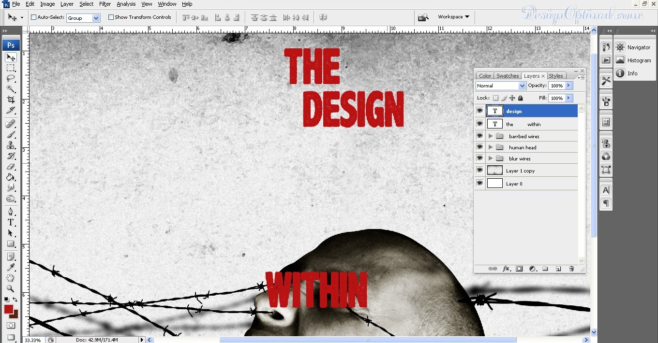Viewport: 658px width, 343px height.
Task: Select the Magic Wand tool
Action: click(11, 89)
